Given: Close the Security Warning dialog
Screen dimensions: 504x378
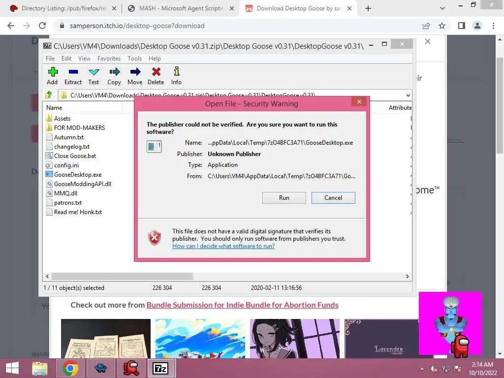Looking at the screenshot, I should 359,102.
